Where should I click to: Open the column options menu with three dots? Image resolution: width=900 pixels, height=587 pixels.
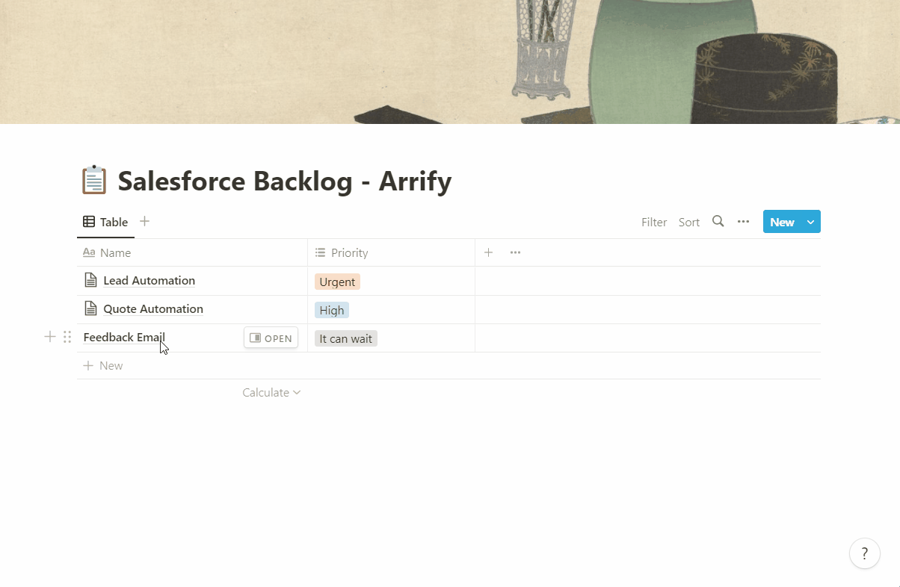[515, 252]
